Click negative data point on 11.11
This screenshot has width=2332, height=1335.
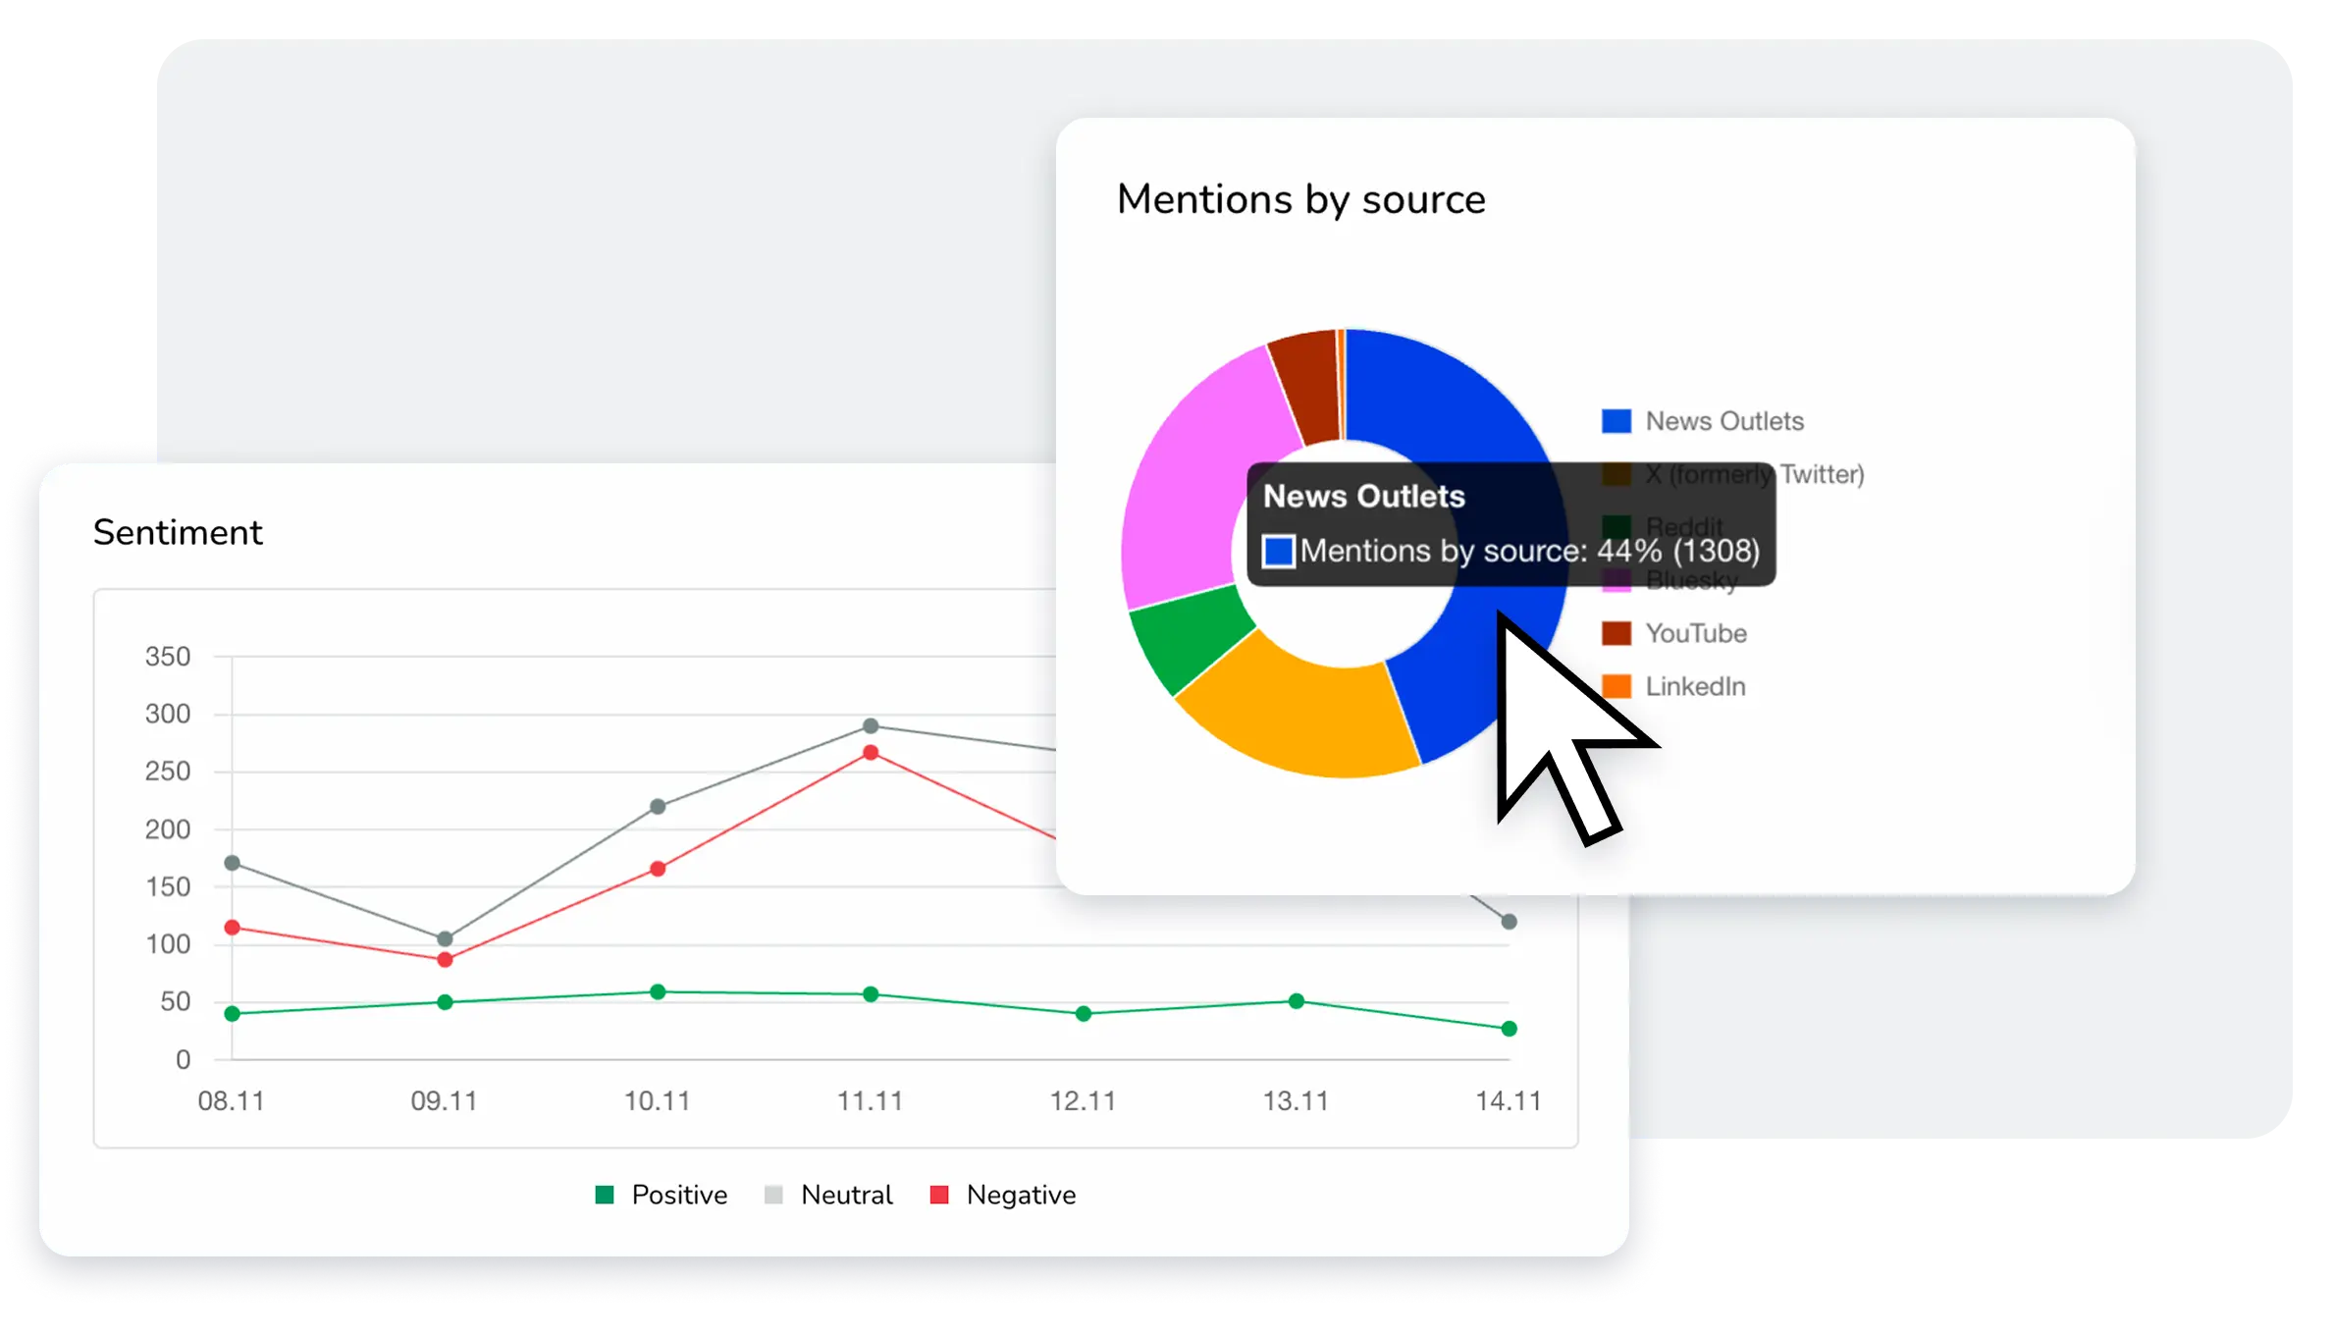click(x=871, y=753)
